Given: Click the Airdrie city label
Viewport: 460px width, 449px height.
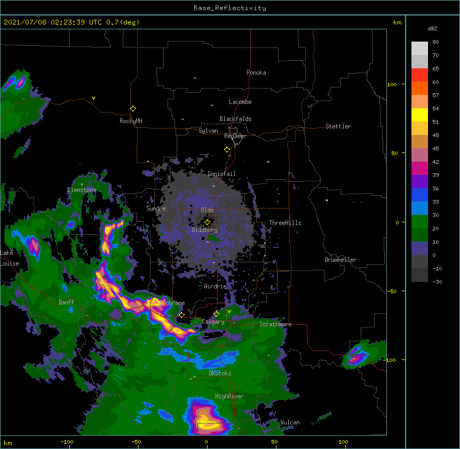Looking at the screenshot, I should point(216,286).
